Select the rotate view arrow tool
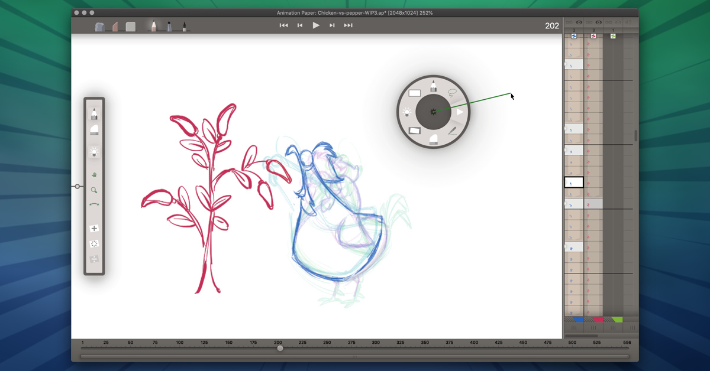 point(94,204)
